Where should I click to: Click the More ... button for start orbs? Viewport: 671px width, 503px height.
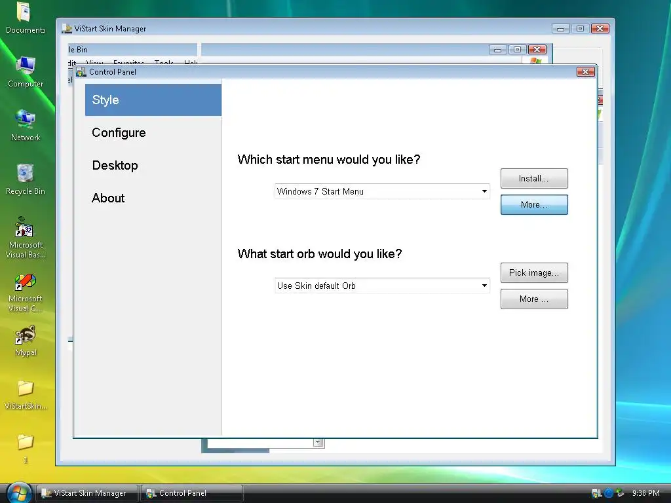pyautogui.click(x=534, y=299)
